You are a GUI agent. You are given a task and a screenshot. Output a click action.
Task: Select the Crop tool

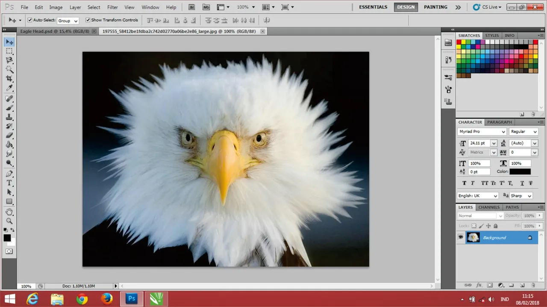[9, 79]
